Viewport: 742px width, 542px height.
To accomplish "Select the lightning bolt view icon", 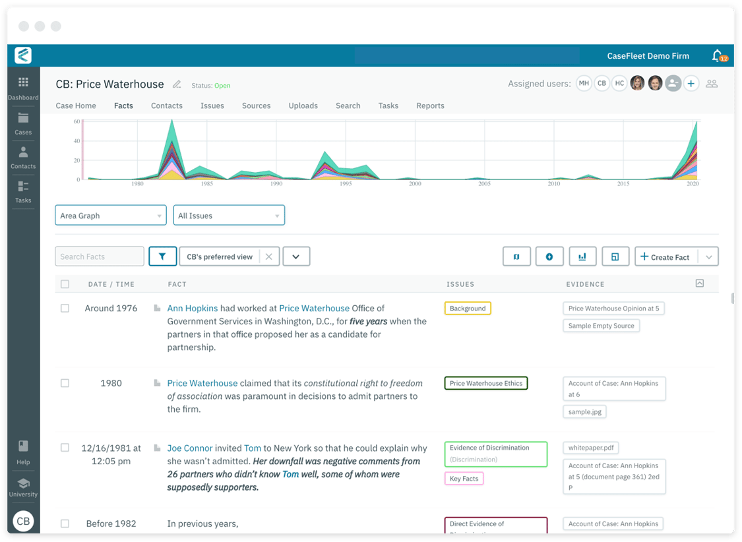I will click(549, 256).
